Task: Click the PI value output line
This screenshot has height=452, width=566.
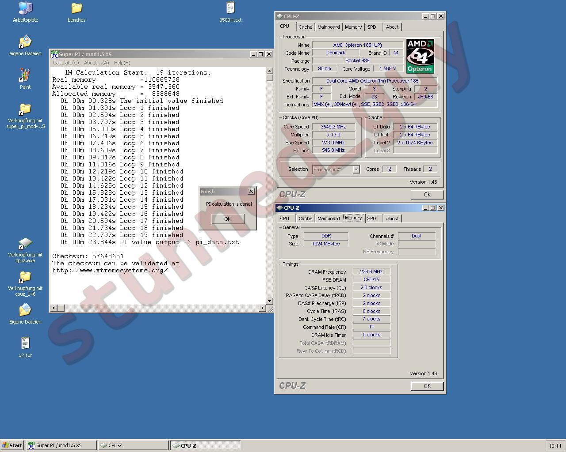Action: coord(150,242)
